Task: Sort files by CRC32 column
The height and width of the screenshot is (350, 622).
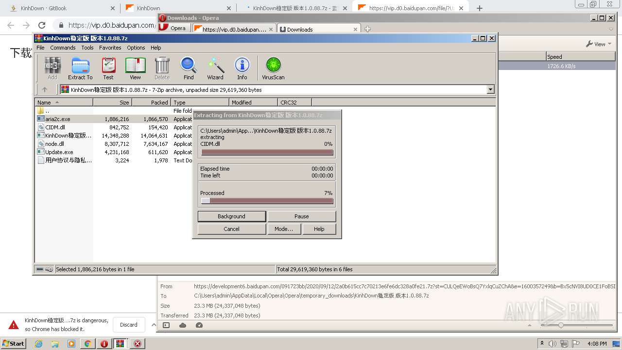Action: click(294, 102)
